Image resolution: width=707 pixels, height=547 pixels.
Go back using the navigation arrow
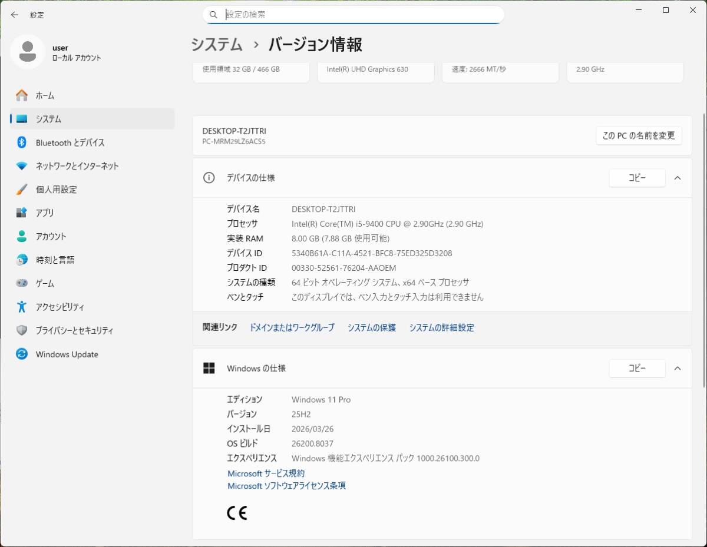pyautogui.click(x=15, y=15)
